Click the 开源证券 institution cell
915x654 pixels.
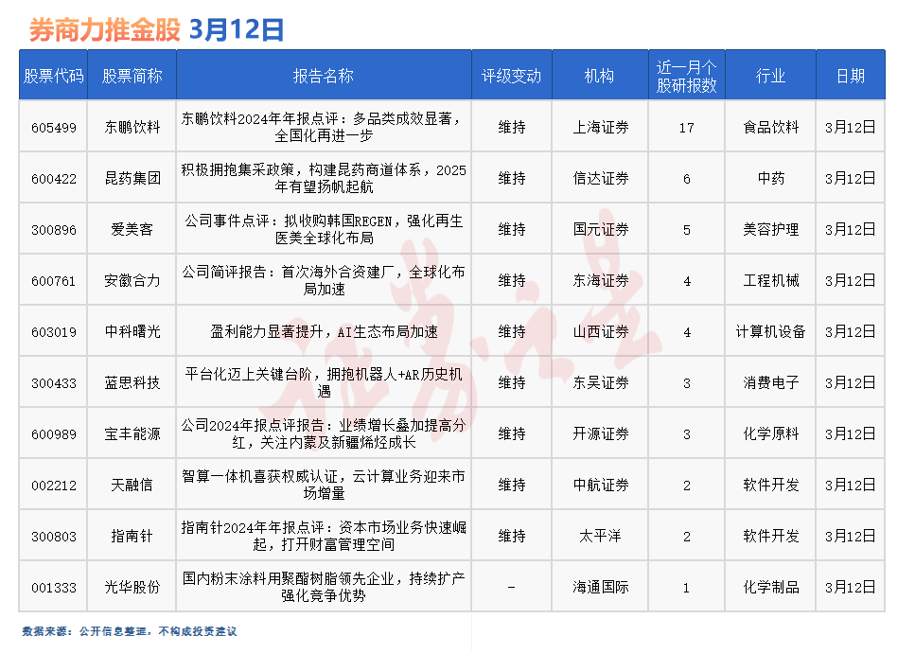point(601,433)
